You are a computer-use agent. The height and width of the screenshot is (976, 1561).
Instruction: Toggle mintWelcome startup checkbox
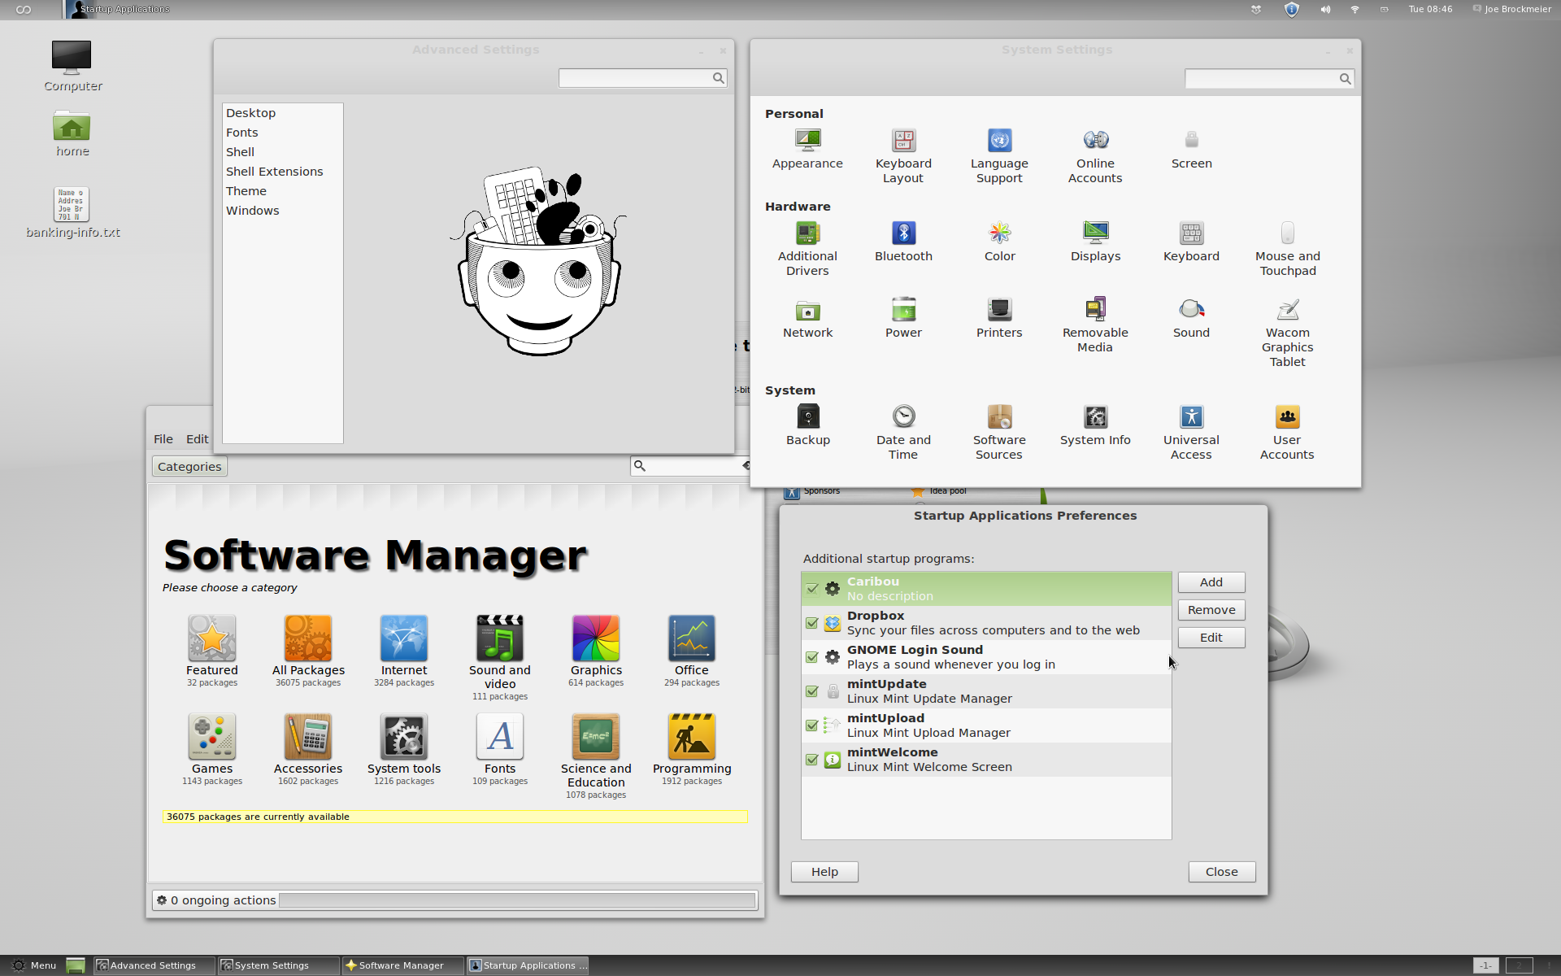pos(811,760)
